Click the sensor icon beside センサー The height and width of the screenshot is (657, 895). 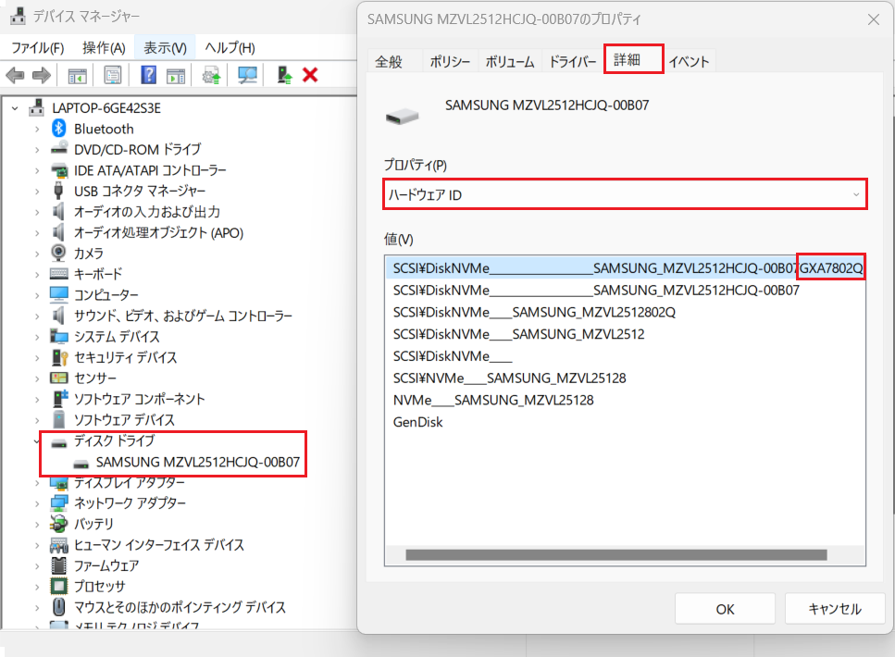59,378
